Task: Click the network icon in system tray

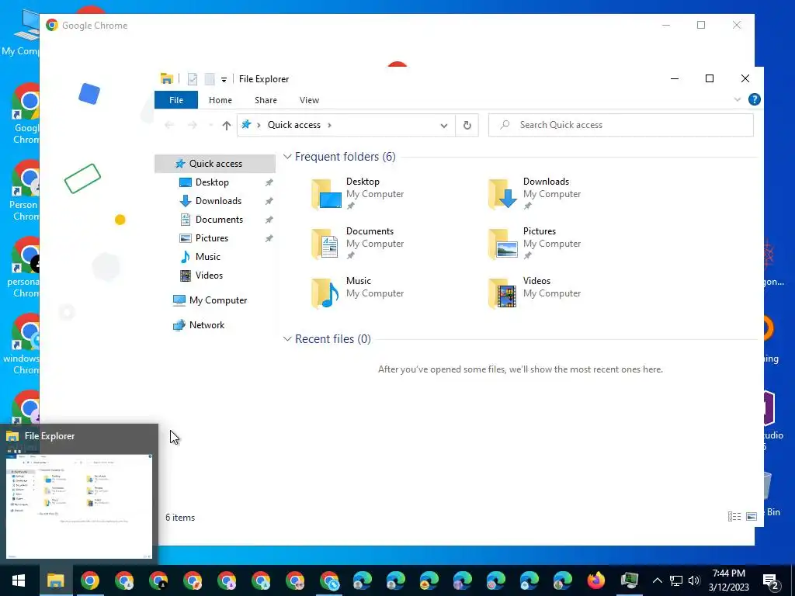Action: (676, 580)
